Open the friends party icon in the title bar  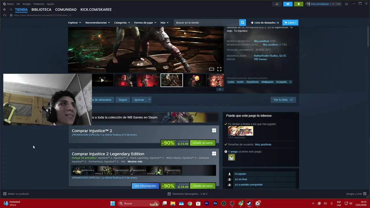[x=277, y=4]
